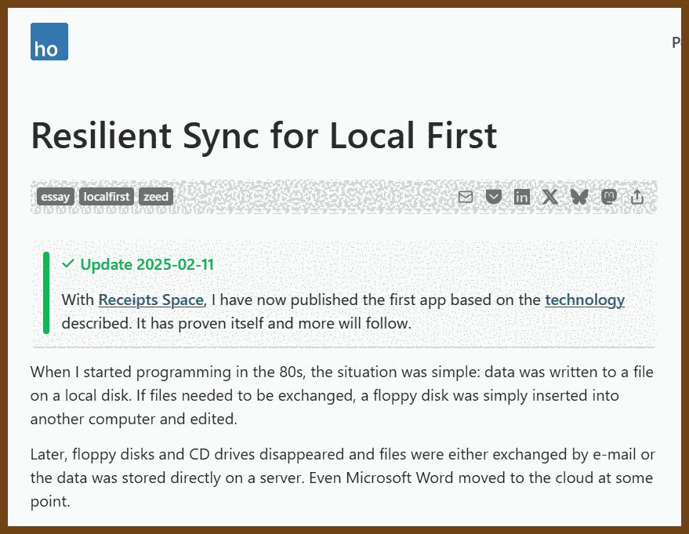Click the text "described. It has proven itself"
The height and width of the screenshot is (534, 689).
(162, 324)
